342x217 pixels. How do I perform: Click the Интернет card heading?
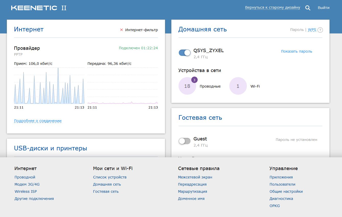pyautogui.click(x=29, y=29)
